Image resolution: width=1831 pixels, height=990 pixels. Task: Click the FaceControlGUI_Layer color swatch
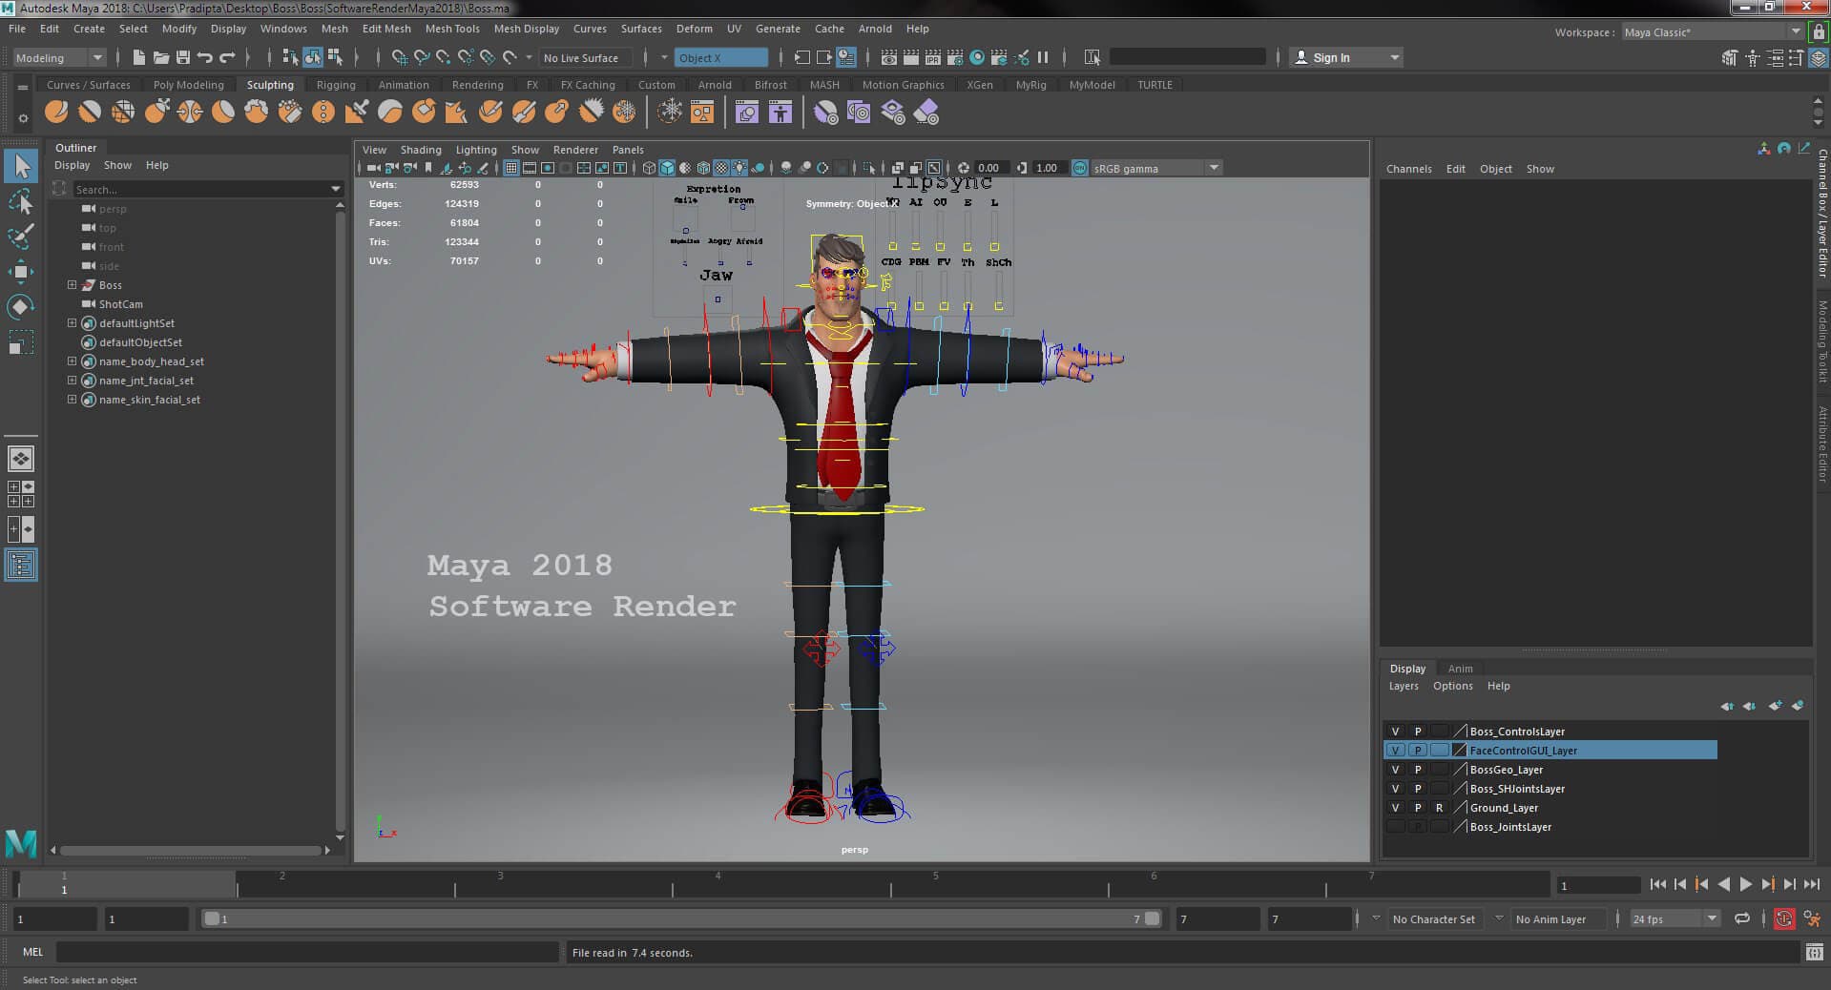[x=1459, y=751]
